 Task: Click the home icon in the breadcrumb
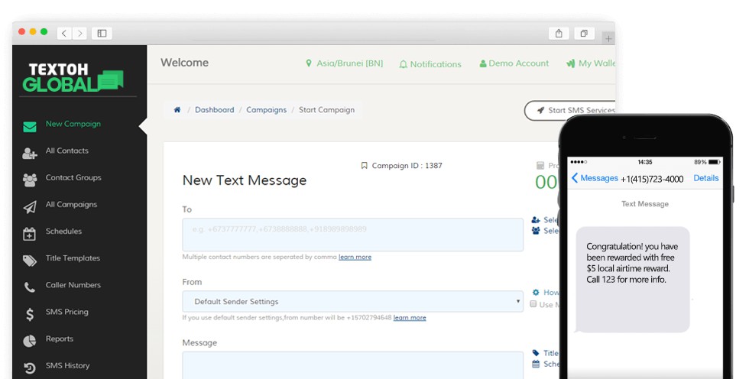tap(177, 110)
